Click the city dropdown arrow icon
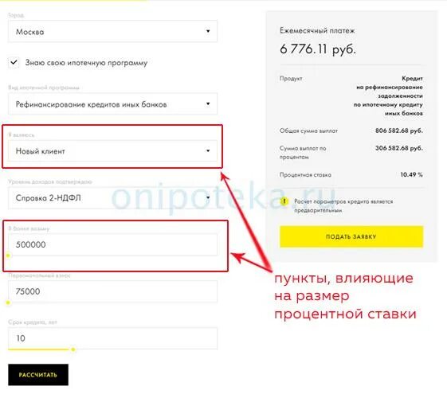Viewport: 447px width, 398px height. 208,31
